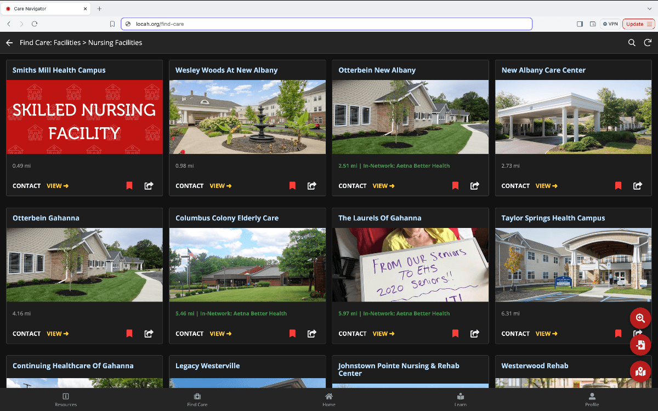Click Otterbein New Albany in-network distance text
Viewport: 658px width, 411px height.
click(x=394, y=165)
